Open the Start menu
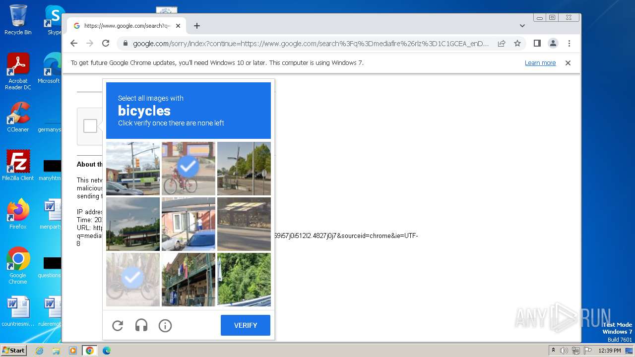This screenshot has width=635, height=357. (13, 350)
